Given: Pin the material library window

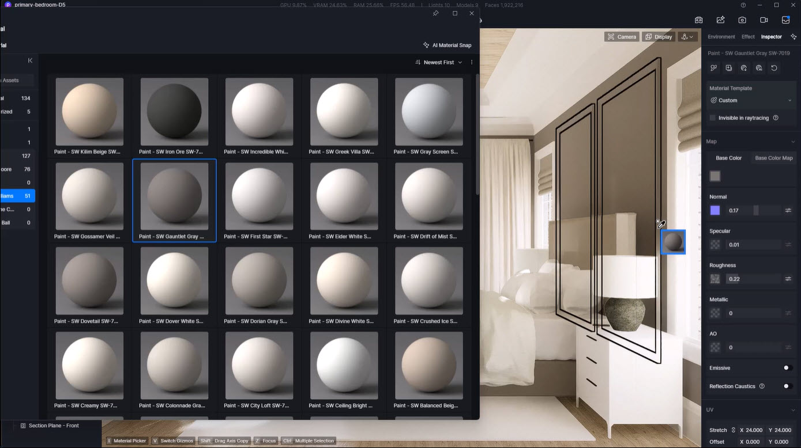Looking at the screenshot, I should click(x=435, y=13).
